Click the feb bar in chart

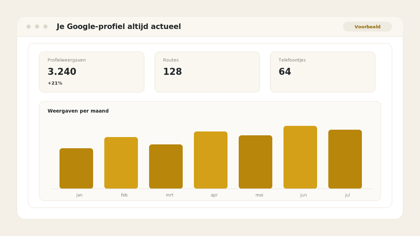tap(121, 163)
